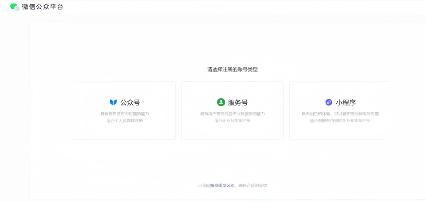Image resolution: width=426 pixels, height=202 pixels.
Task: Click text 适合个人及媒体注册
Action: (125, 120)
